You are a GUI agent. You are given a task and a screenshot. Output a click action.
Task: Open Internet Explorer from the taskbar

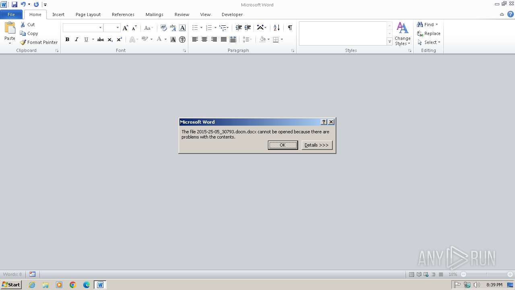pos(32,285)
